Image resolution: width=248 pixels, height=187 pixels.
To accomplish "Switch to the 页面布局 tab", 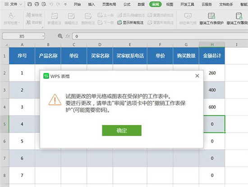I will (x=109, y=4).
